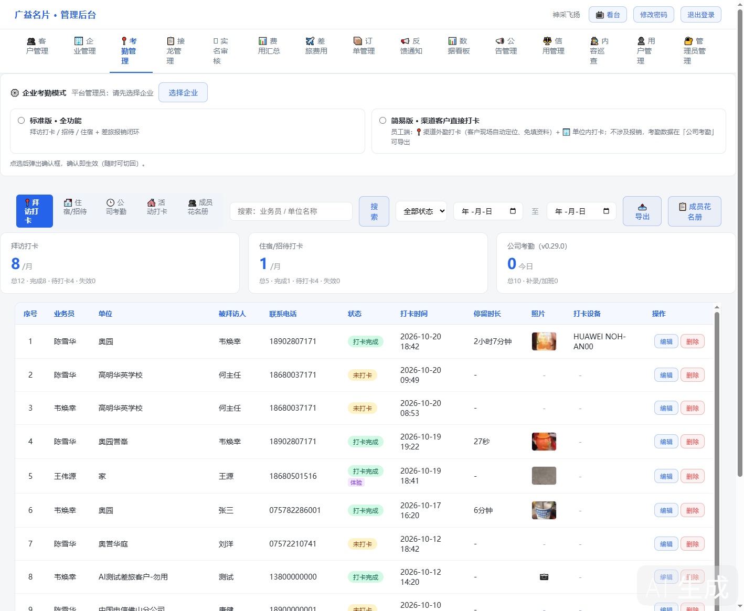The width and height of the screenshot is (744, 611).
Task: Open the 反馈通知 megaphone icon
Action: (405, 41)
